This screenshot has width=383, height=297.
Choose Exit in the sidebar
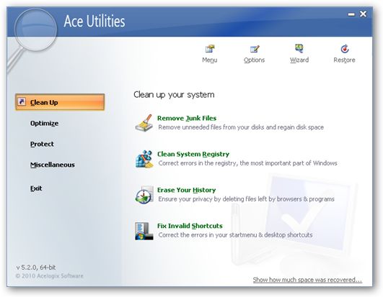[x=36, y=188]
